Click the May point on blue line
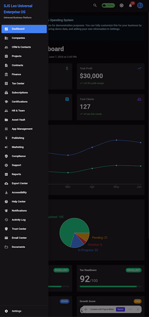Image resolution: width=149 pixels, height=317 pixels. coord(116,140)
